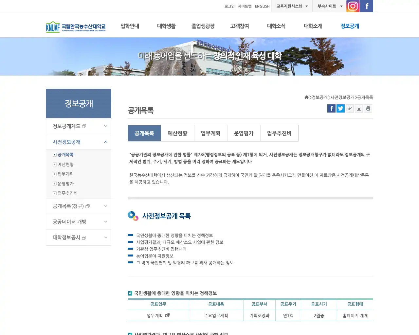This screenshot has height=335, width=419.
Task: Click the arrow bullet beside sidebar 공개목록
Action: pyautogui.click(x=55, y=155)
